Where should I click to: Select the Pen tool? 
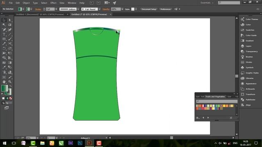4,30
